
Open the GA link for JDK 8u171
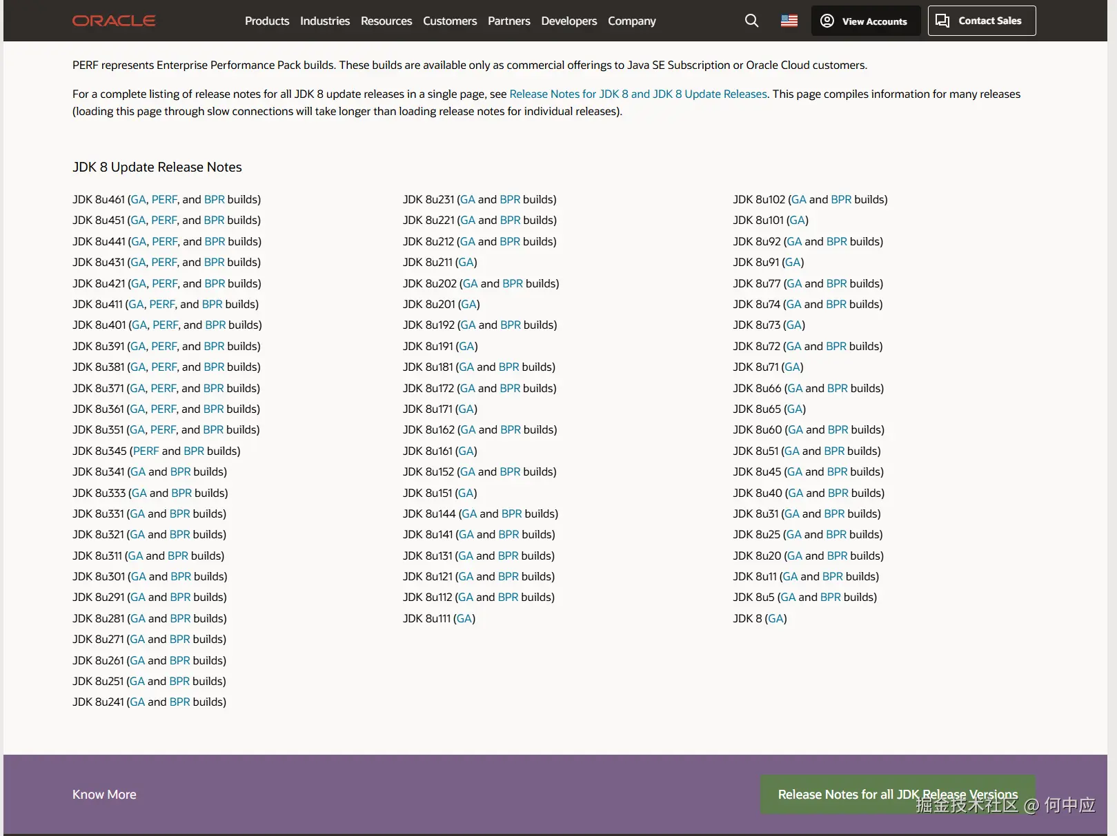(466, 409)
